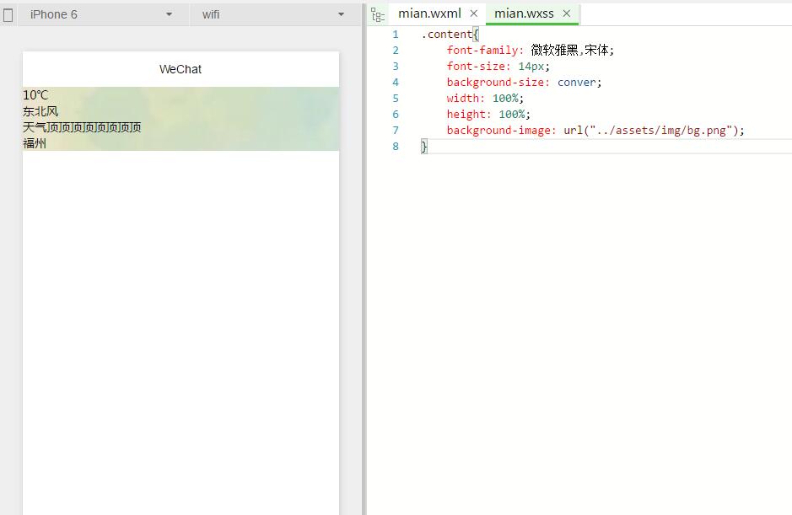Click the closing brace on line 8

[x=424, y=147]
